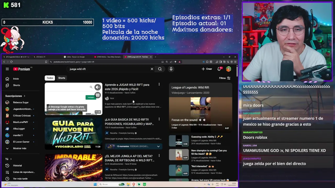
Task: Click the browser address bar URL
Action: (74, 62)
